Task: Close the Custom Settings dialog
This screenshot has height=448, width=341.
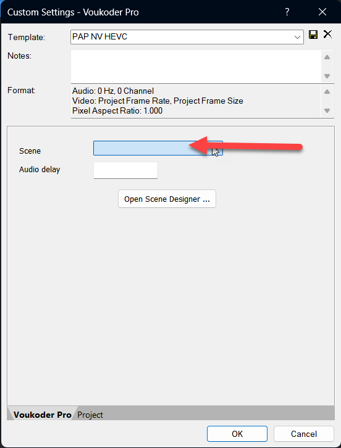Action: [x=322, y=12]
